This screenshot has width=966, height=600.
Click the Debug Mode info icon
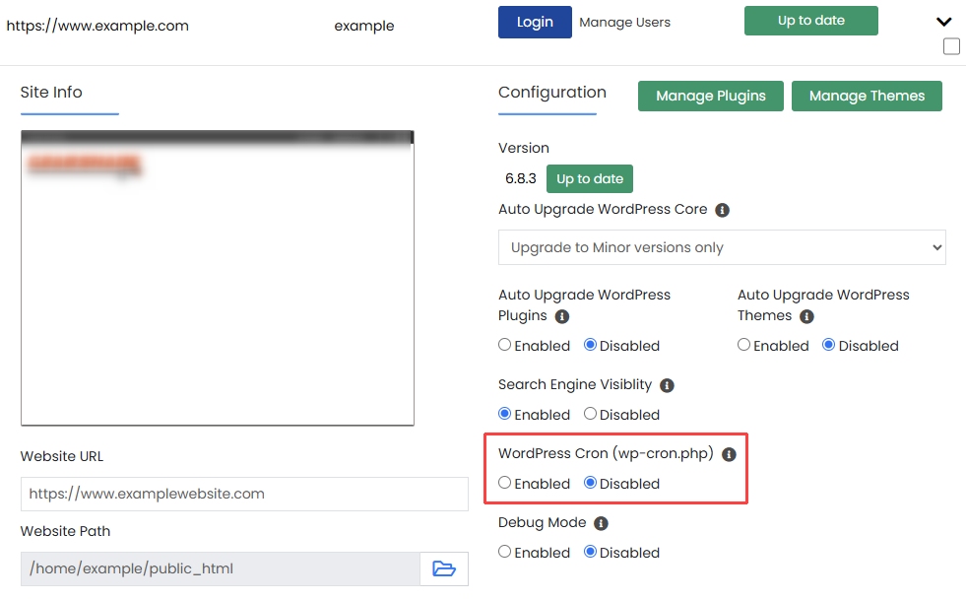click(601, 523)
